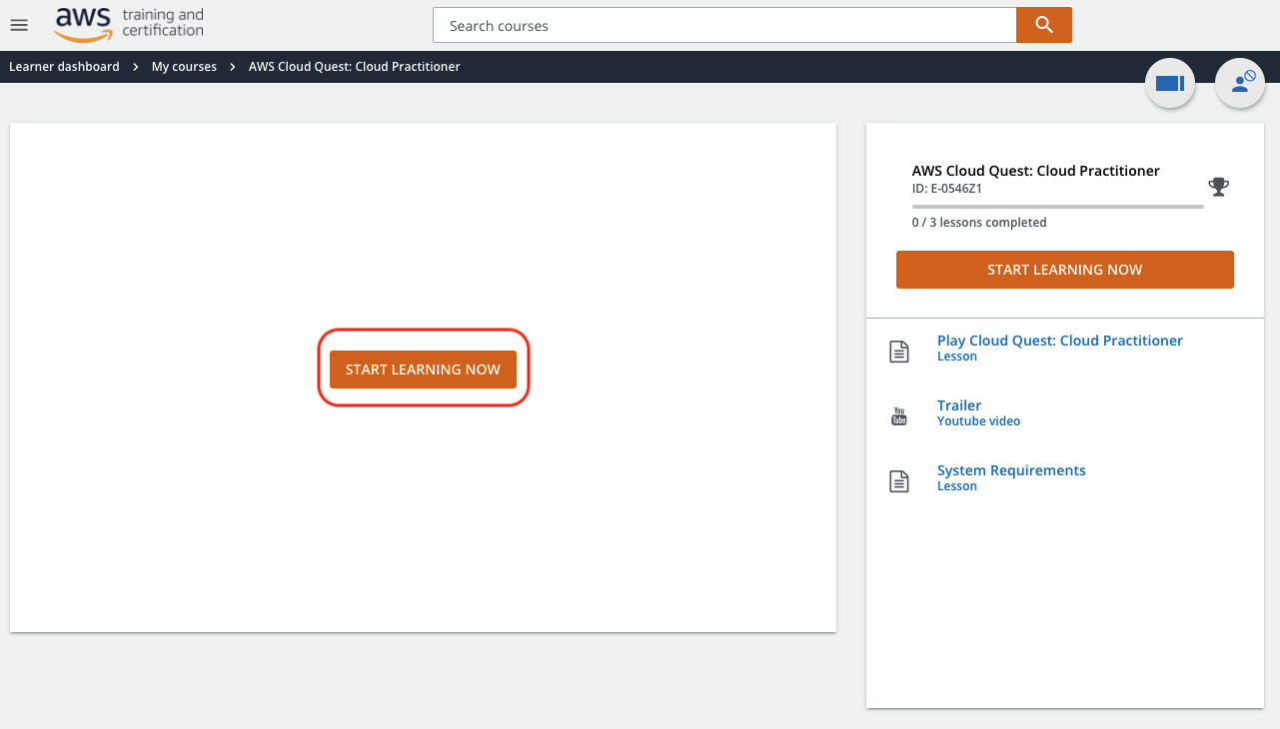
Task: Click the document icon beside System Requirements
Action: (899, 481)
